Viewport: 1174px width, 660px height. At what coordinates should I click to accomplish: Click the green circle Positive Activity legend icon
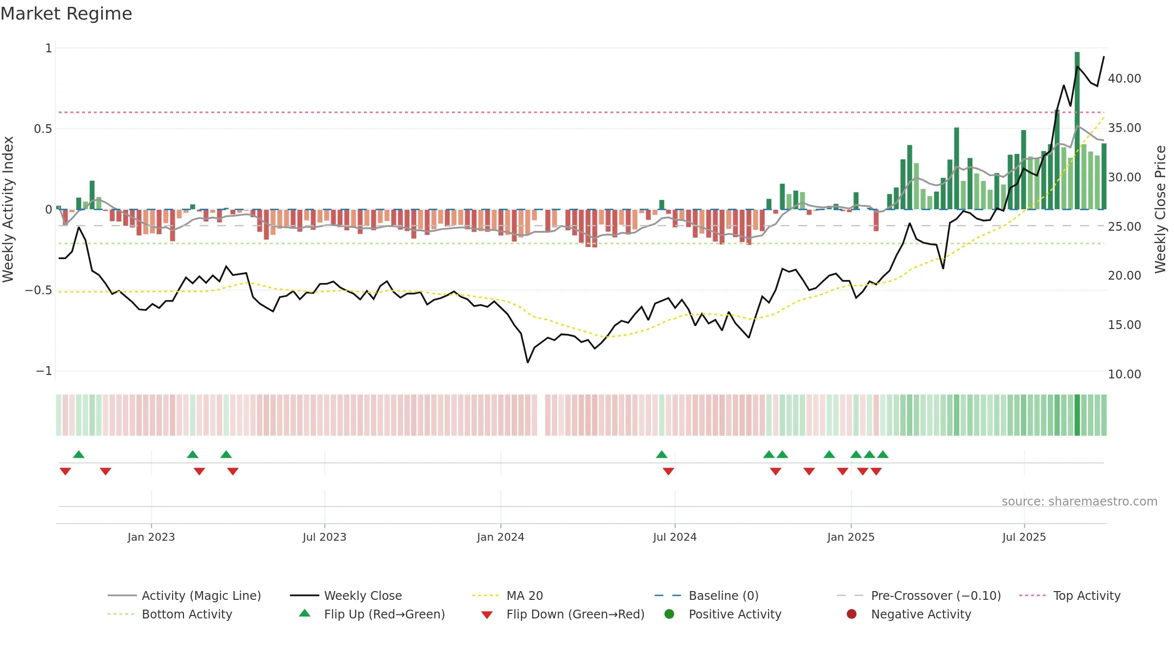(669, 614)
